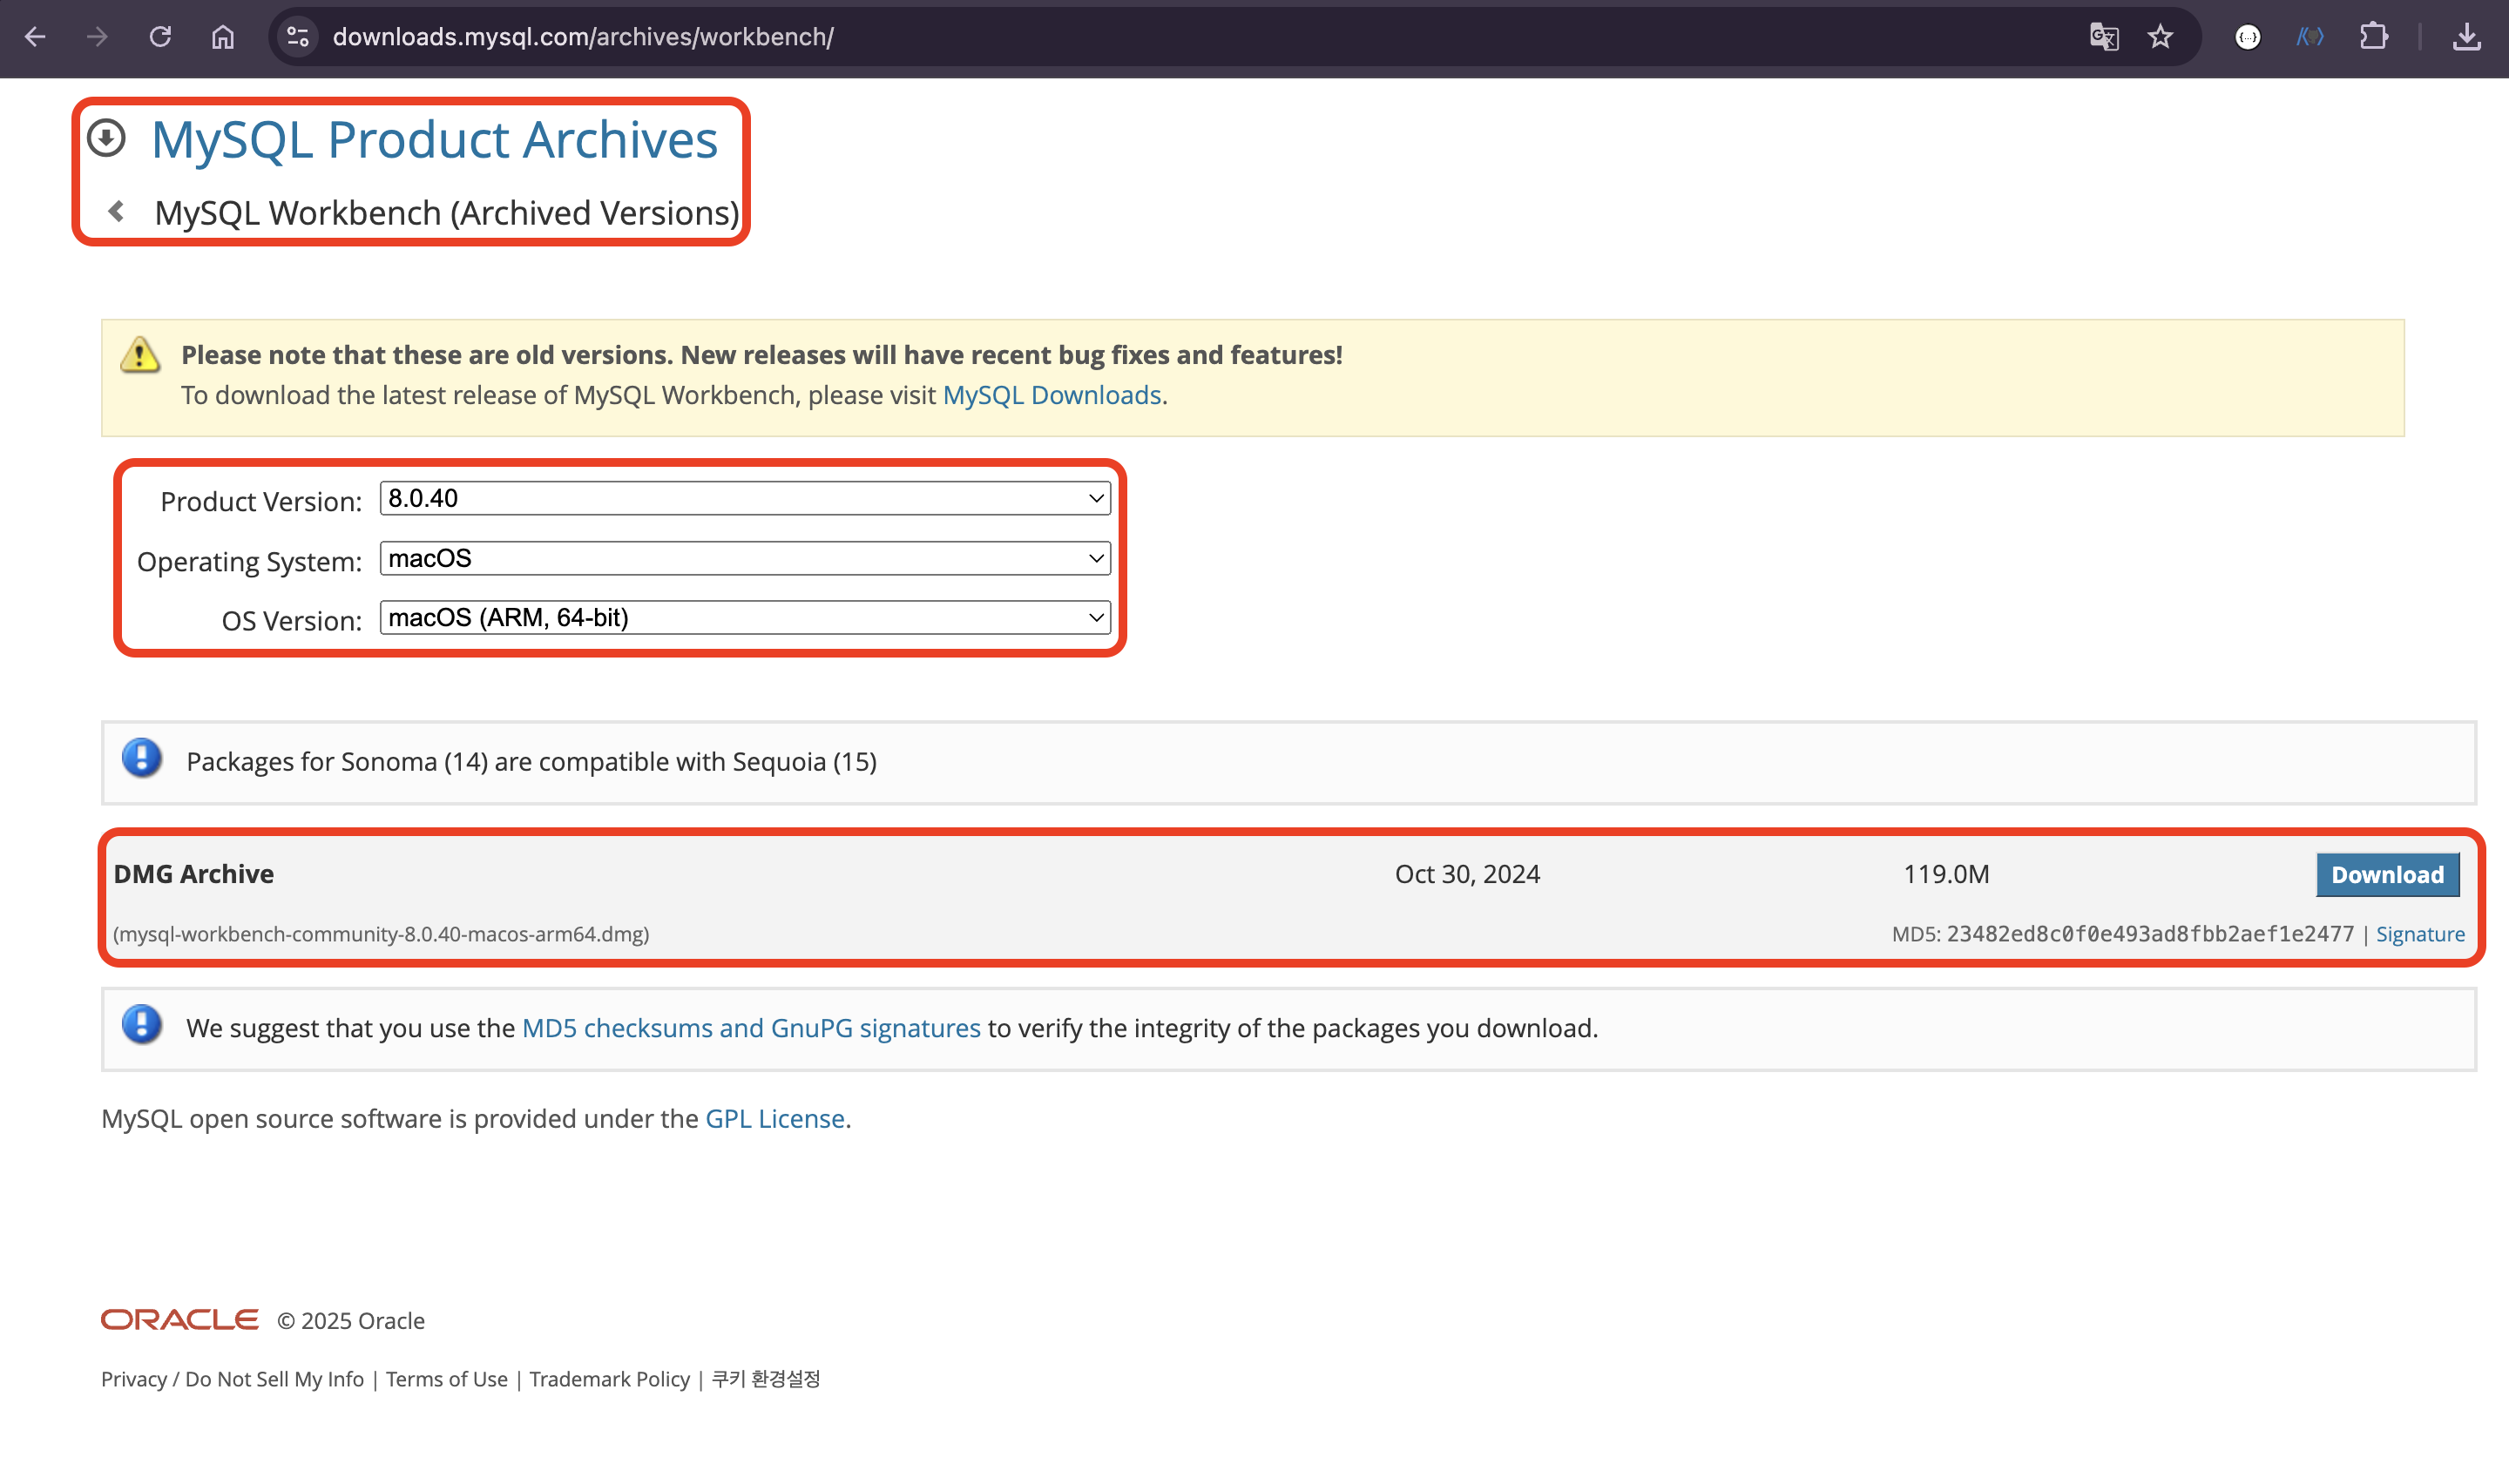Open site information icon in address bar
Screen dimensions: 2509x1484
[297, 37]
